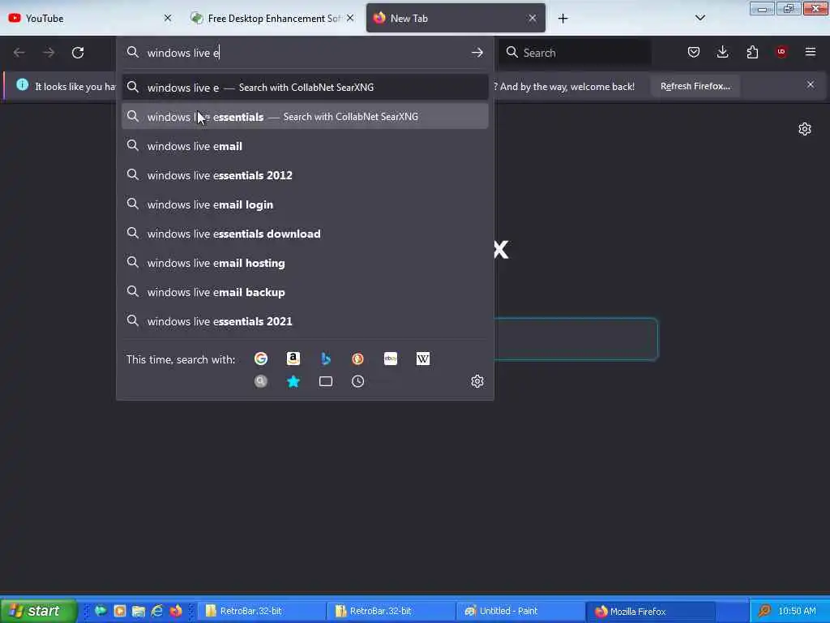This screenshot has height=623, width=830.
Task: Search with Wikipedia this time
Action: (423, 359)
